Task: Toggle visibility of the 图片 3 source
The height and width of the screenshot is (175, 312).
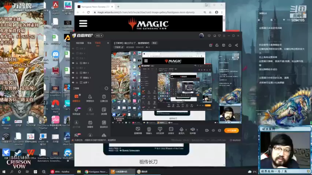Action: 73,63
